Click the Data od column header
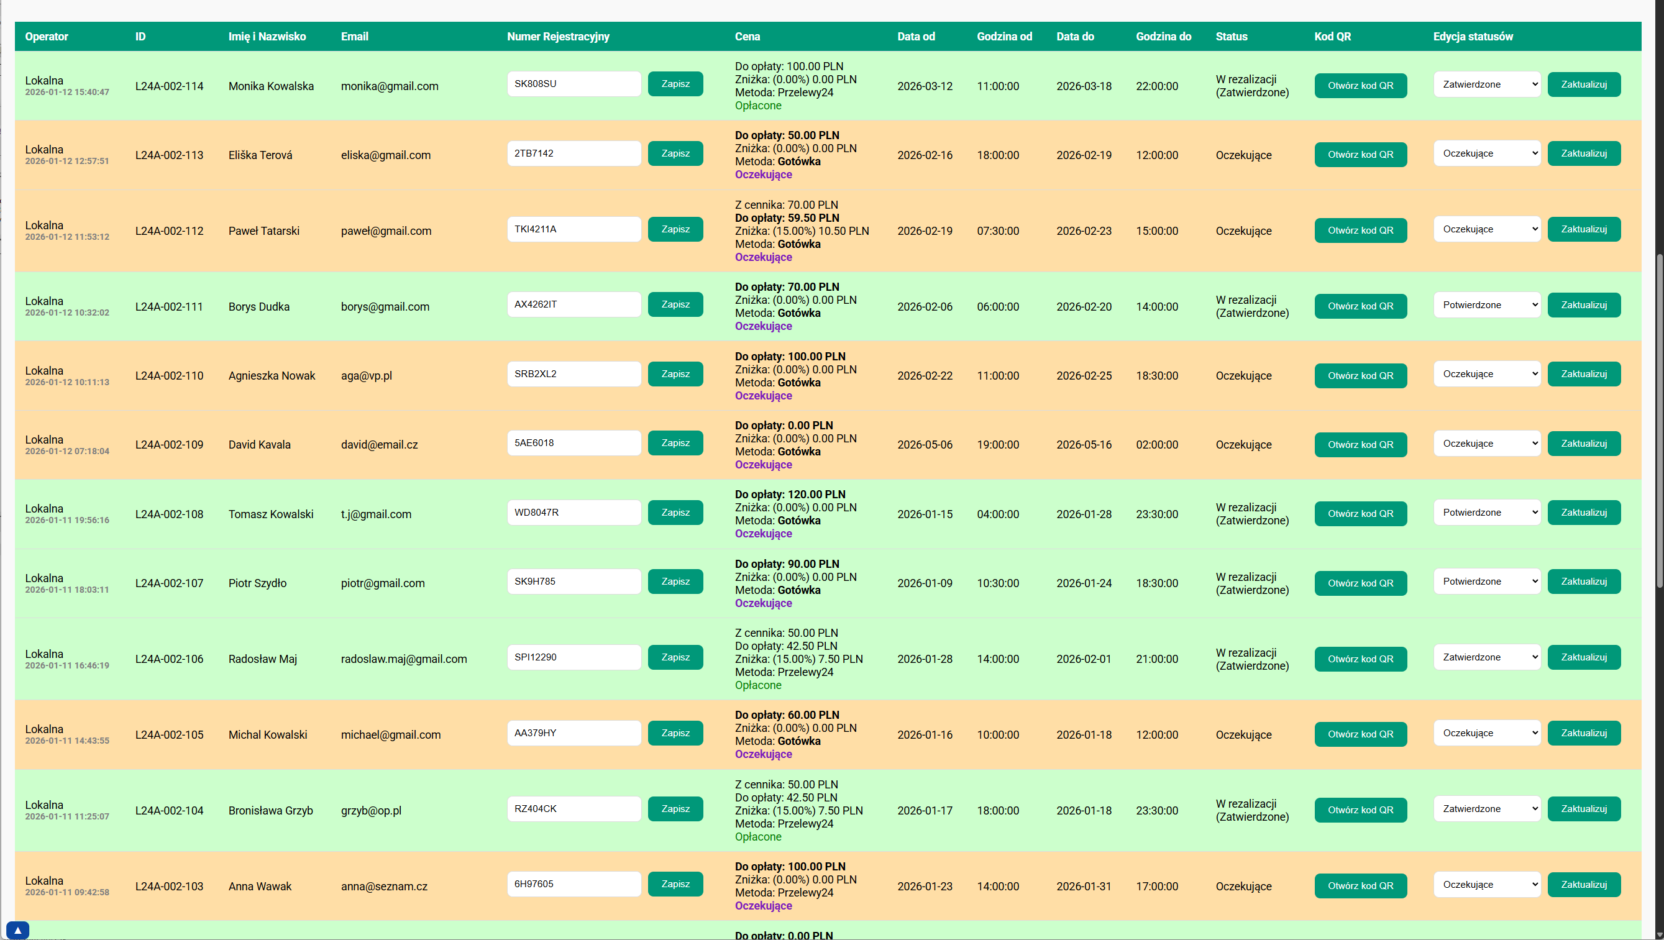This screenshot has height=940, width=1664. point(915,37)
